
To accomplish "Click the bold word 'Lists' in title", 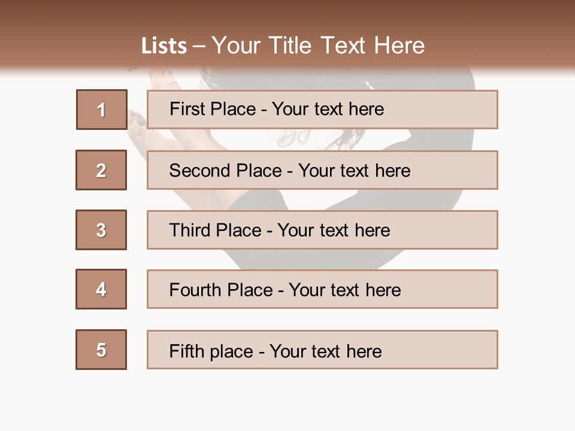I will click(x=164, y=46).
